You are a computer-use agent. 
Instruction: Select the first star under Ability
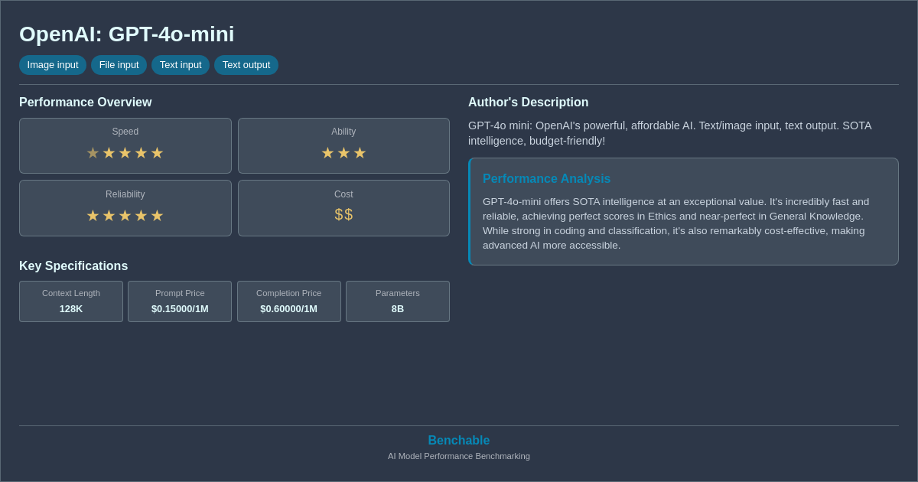click(x=328, y=152)
